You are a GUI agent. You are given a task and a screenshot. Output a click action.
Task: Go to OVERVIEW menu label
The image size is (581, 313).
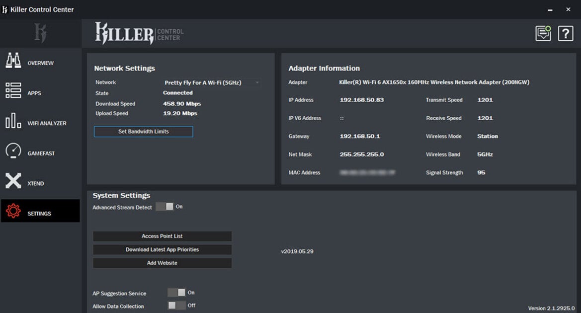[40, 63]
